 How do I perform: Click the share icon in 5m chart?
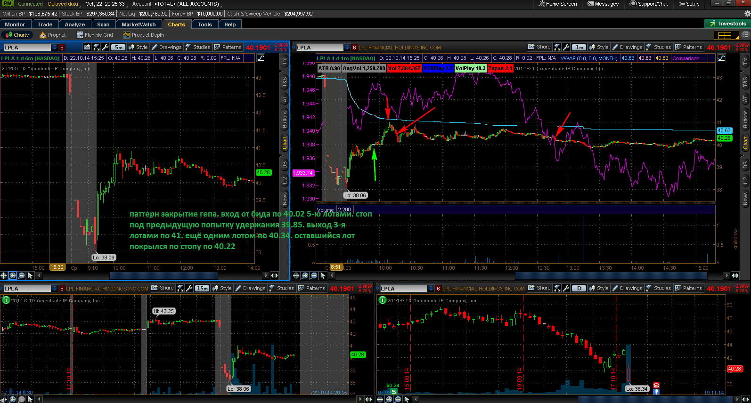87,47
